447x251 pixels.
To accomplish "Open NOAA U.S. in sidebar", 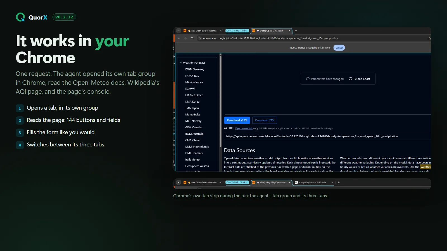I will (x=192, y=76).
